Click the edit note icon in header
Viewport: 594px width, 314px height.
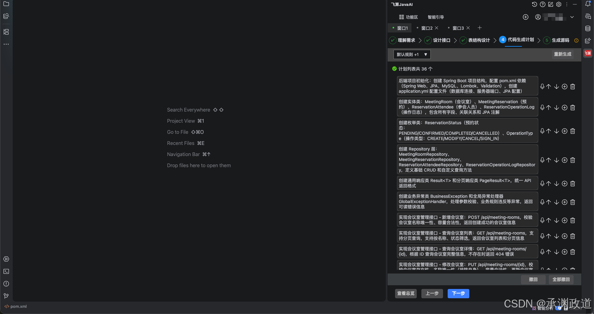tap(550, 4)
